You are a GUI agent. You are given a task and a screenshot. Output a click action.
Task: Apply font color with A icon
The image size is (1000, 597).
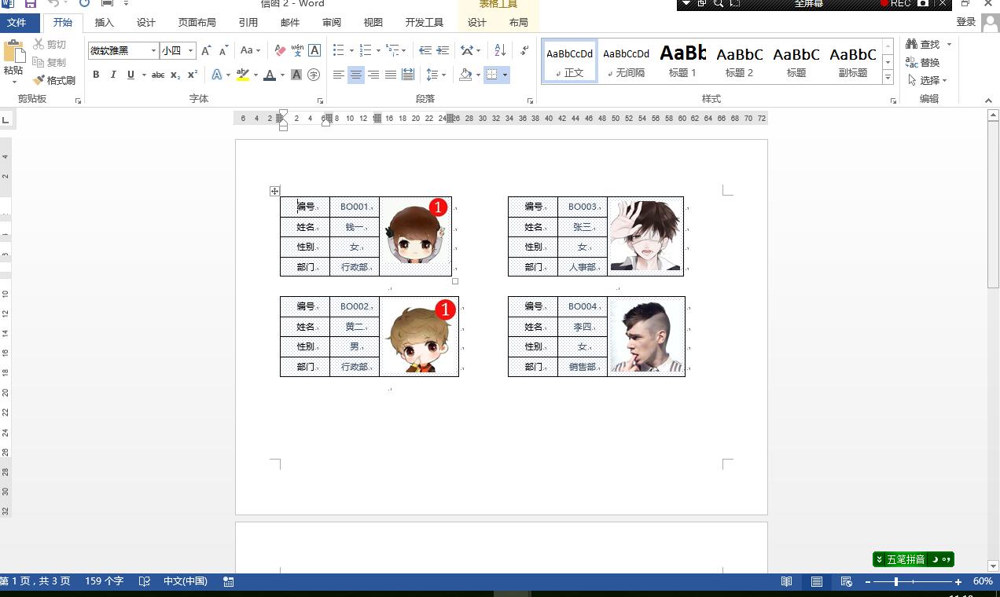(270, 75)
